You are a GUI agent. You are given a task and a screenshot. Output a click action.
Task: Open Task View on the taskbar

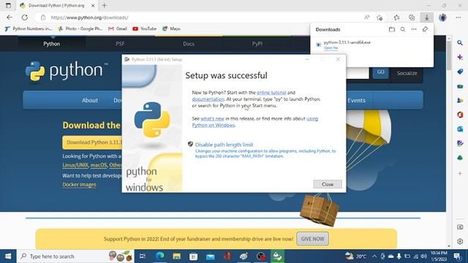[x=143, y=256]
